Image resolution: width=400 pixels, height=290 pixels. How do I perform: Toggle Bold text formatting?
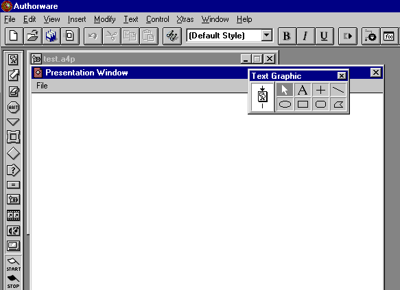coord(287,36)
